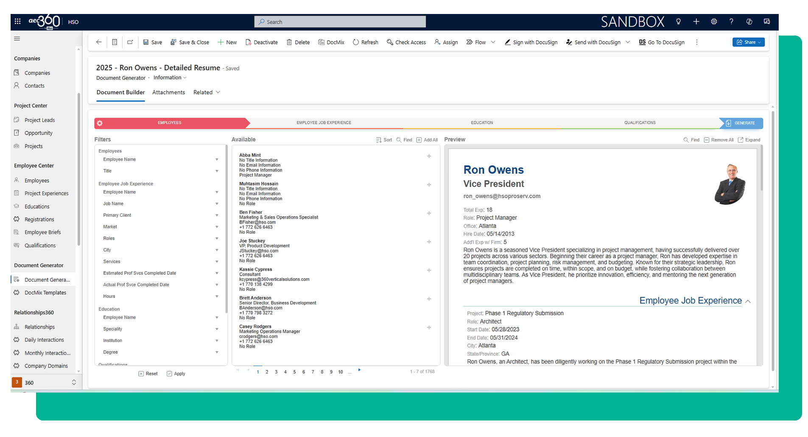Screen dimensions: 808x437
Task: Click the lightbulb icon in header
Action: 678,22
